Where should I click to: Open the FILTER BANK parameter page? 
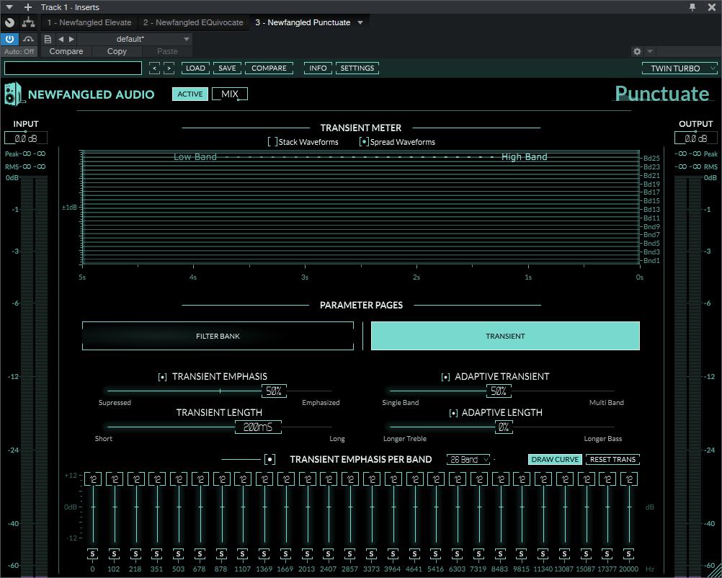tap(218, 337)
